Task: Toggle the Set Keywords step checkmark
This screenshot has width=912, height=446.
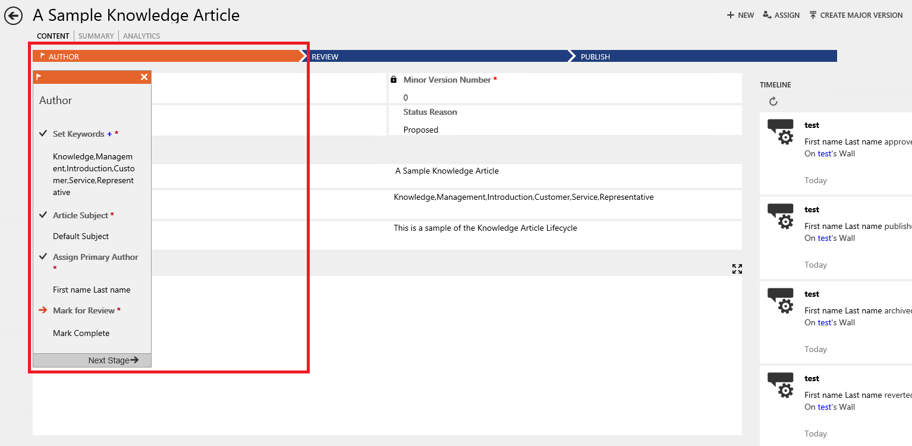Action: 42,133
